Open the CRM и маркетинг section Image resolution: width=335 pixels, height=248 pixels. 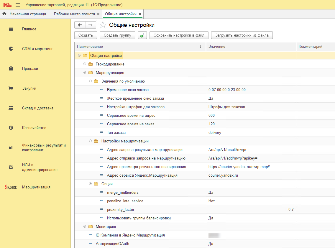[x=37, y=49]
